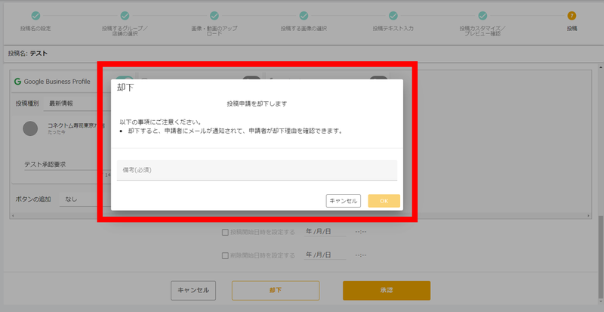
Task: Click the 投稿名の設定 step checkmark icon
Action: [35, 15]
